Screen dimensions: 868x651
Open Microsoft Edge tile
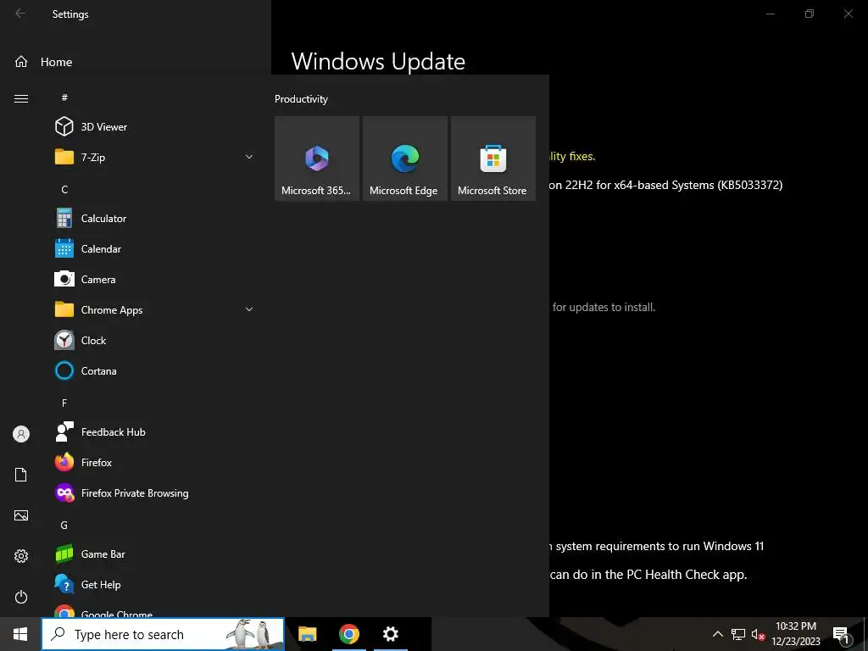(x=404, y=159)
